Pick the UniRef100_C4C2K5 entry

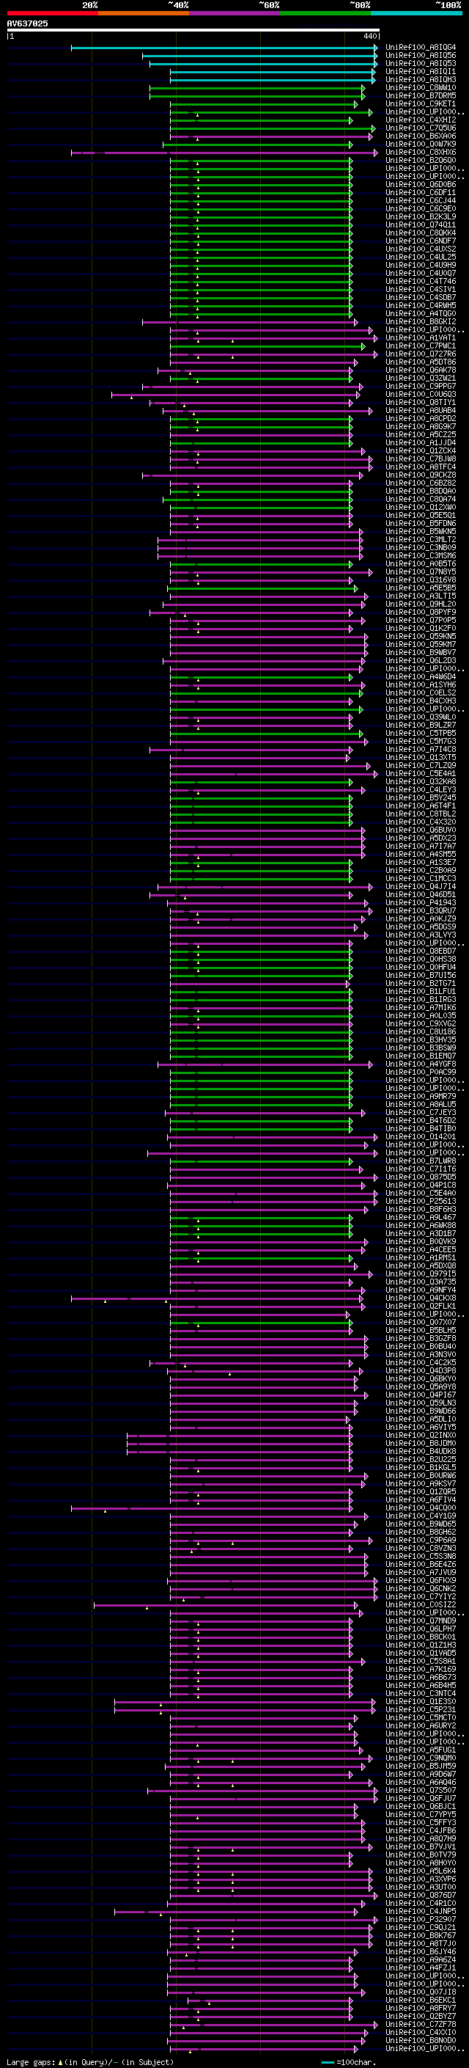[x=421, y=1363]
